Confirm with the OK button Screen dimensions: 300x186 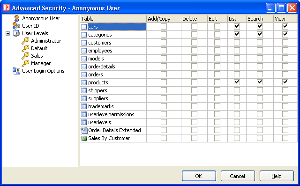coord(199,176)
